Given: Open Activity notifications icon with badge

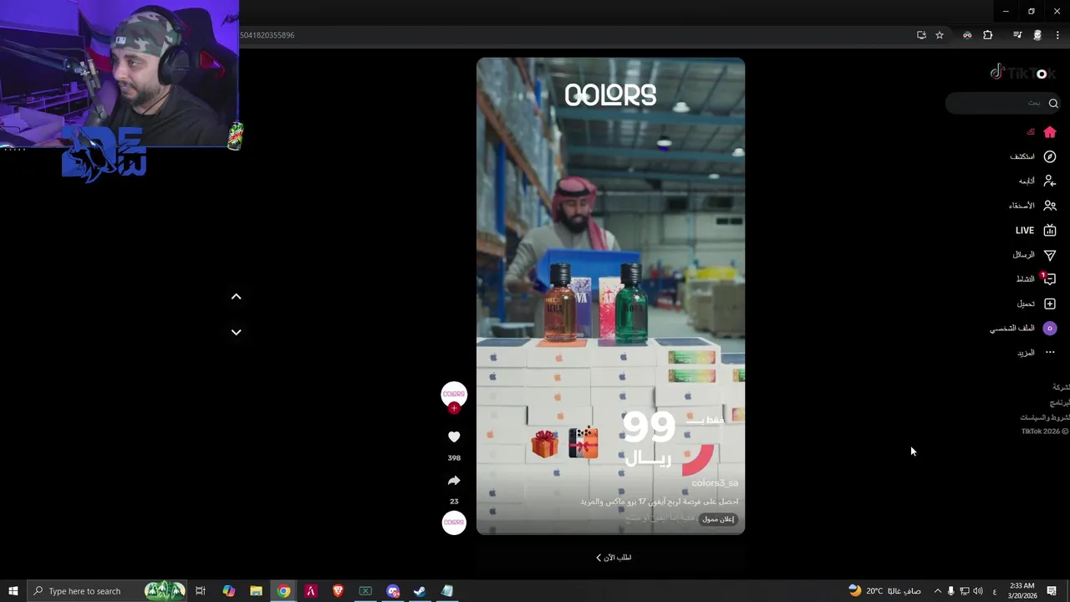Looking at the screenshot, I should (x=1050, y=278).
